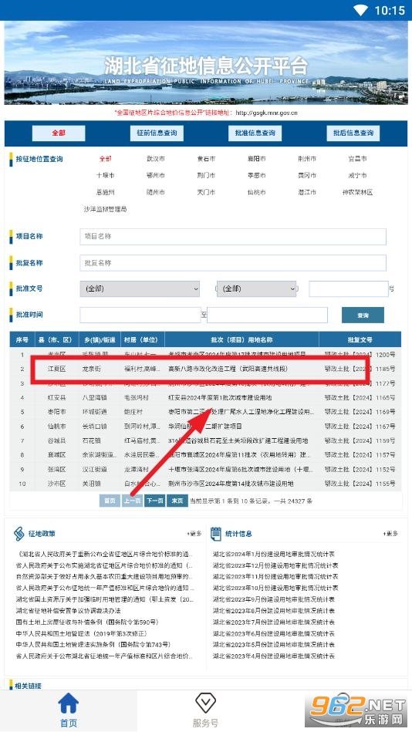Screen dimensions: 412x732
Task: Click the 征地政策 section icon
Action: click(19, 534)
